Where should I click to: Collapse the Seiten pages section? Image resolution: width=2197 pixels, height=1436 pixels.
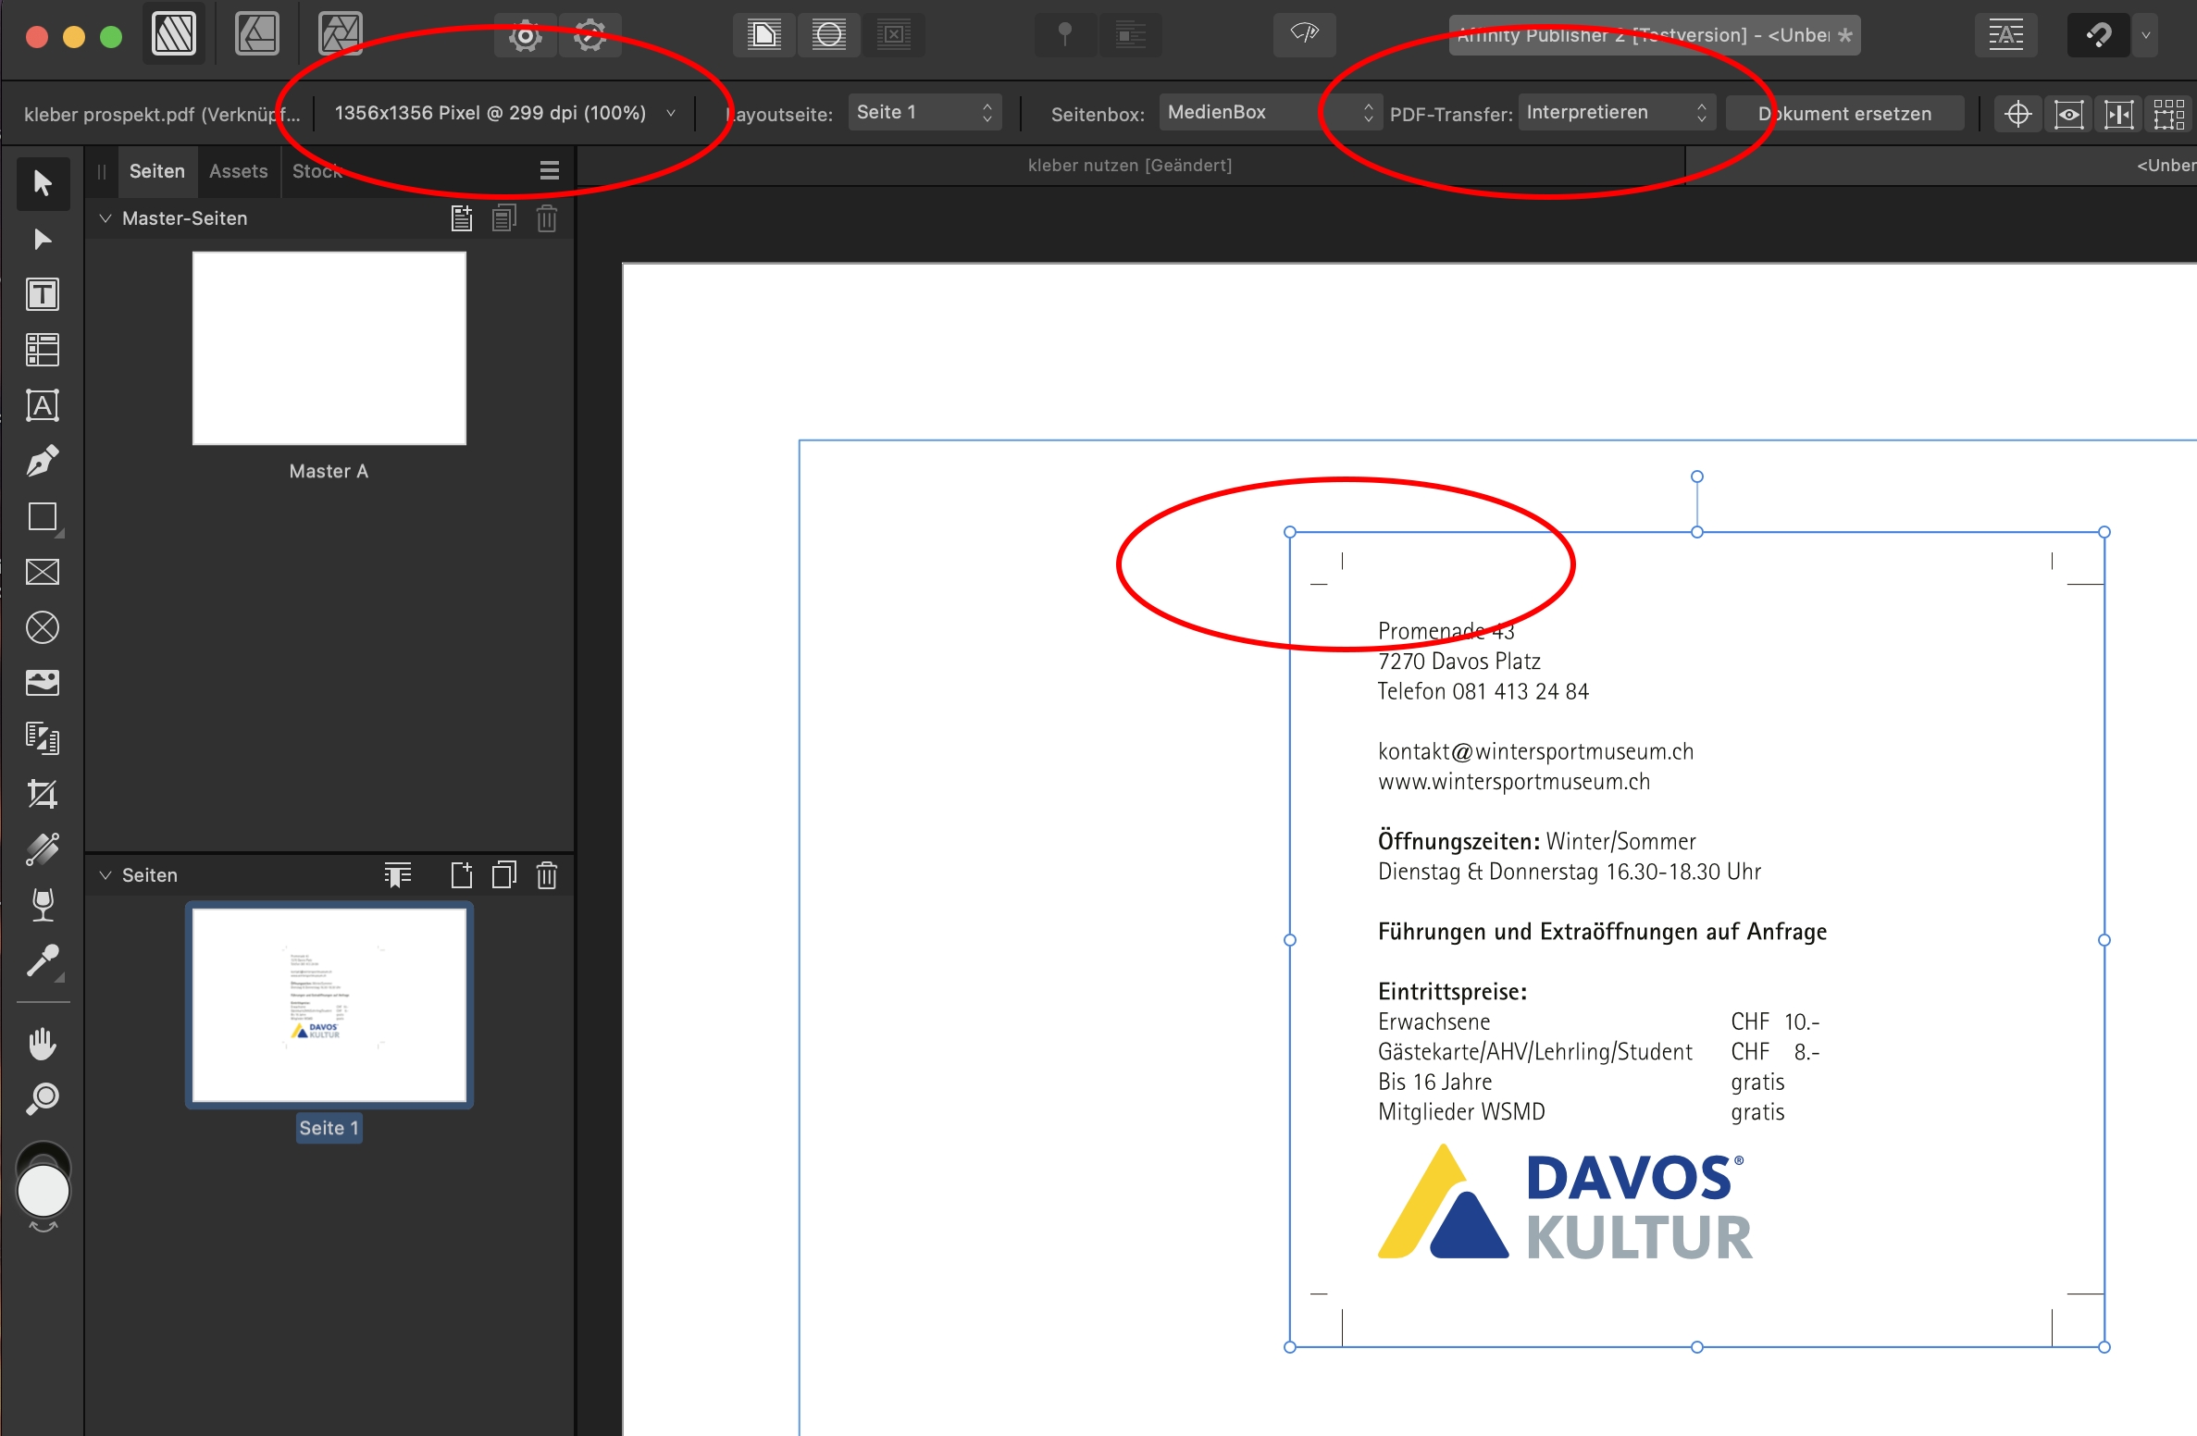(106, 874)
